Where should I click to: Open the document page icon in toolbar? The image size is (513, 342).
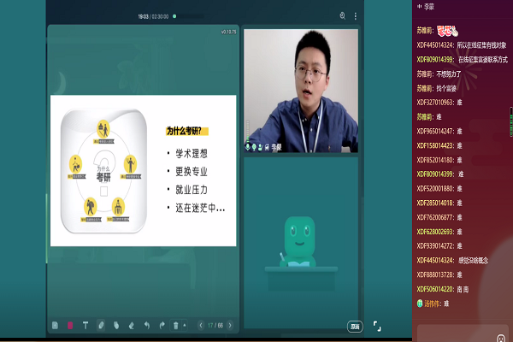56,326
